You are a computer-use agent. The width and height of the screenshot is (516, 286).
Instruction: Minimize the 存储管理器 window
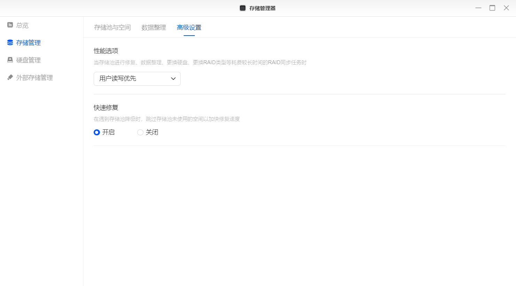[478, 8]
